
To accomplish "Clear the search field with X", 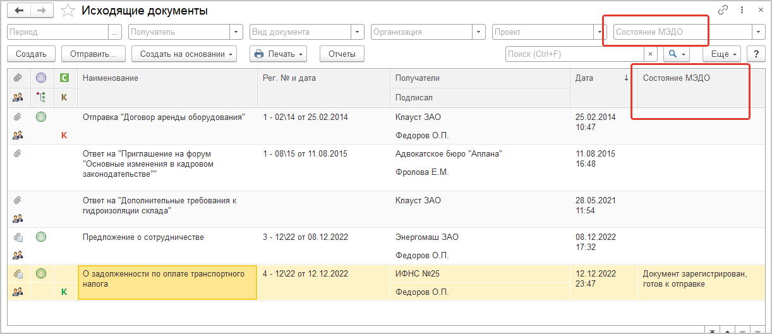I will (651, 54).
